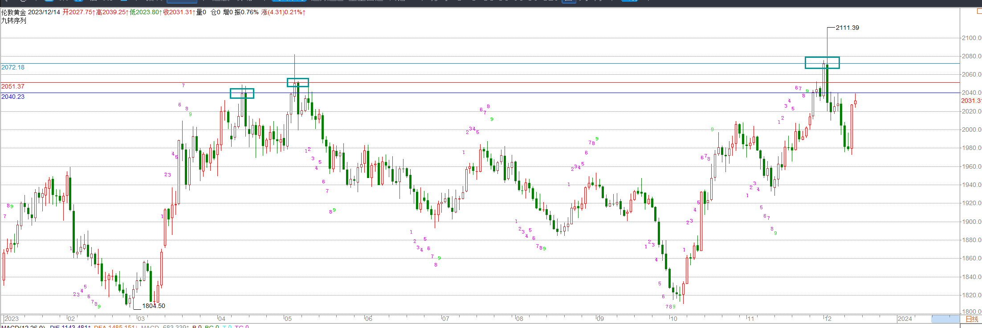Viewport: 982px width, 328px height.
Task: Click the 2024 year marker on the timeline
Action: click(x=905, y=319)
